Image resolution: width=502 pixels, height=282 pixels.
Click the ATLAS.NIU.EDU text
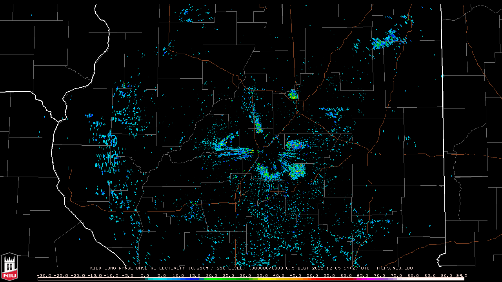[394, 268]
